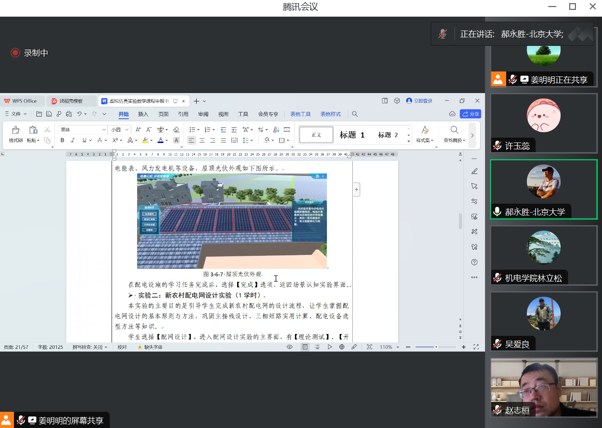Toggle spell check 拼写检查 in status bar
This screenshot has width=602, height=428.
pyautogui.click(x=90, y=347)
